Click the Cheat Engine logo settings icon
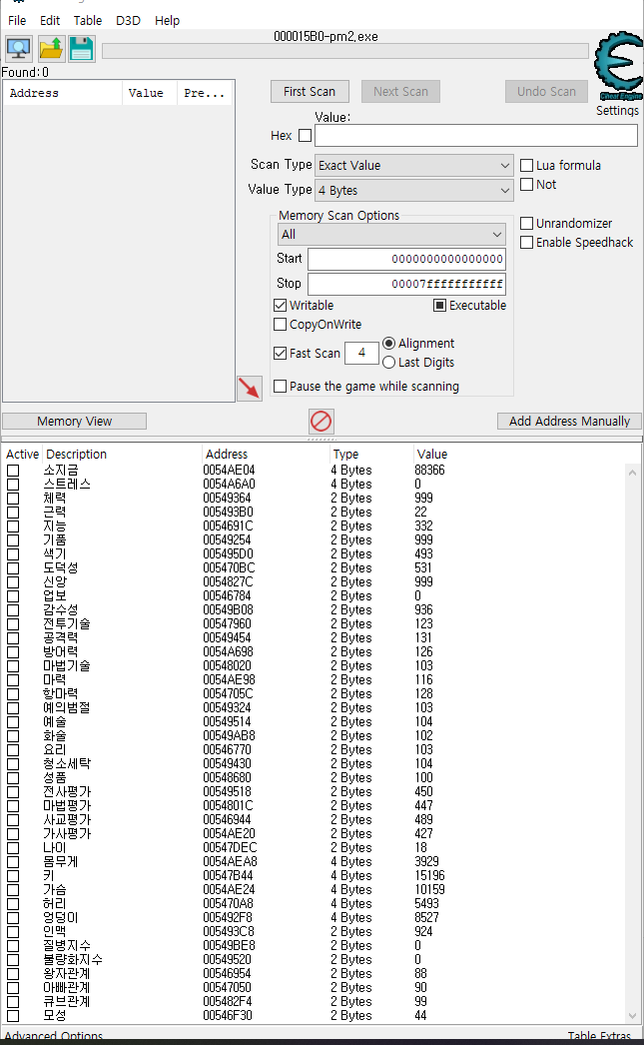This screenshot has width=644, height=1045. (618, 67)
